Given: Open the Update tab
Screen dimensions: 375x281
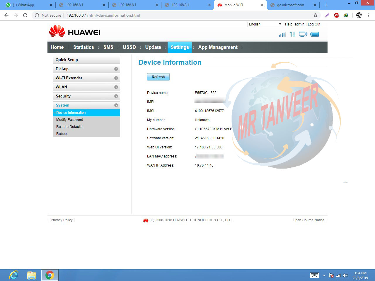Looking at the screenshot, I should [x=153, y=47].
